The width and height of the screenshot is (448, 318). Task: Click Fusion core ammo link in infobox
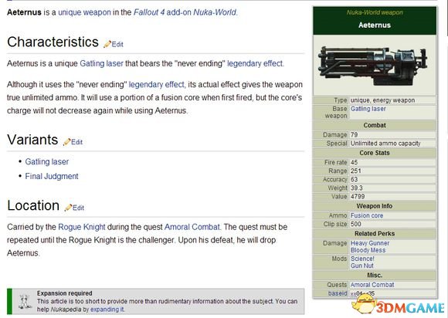[367, 215]
